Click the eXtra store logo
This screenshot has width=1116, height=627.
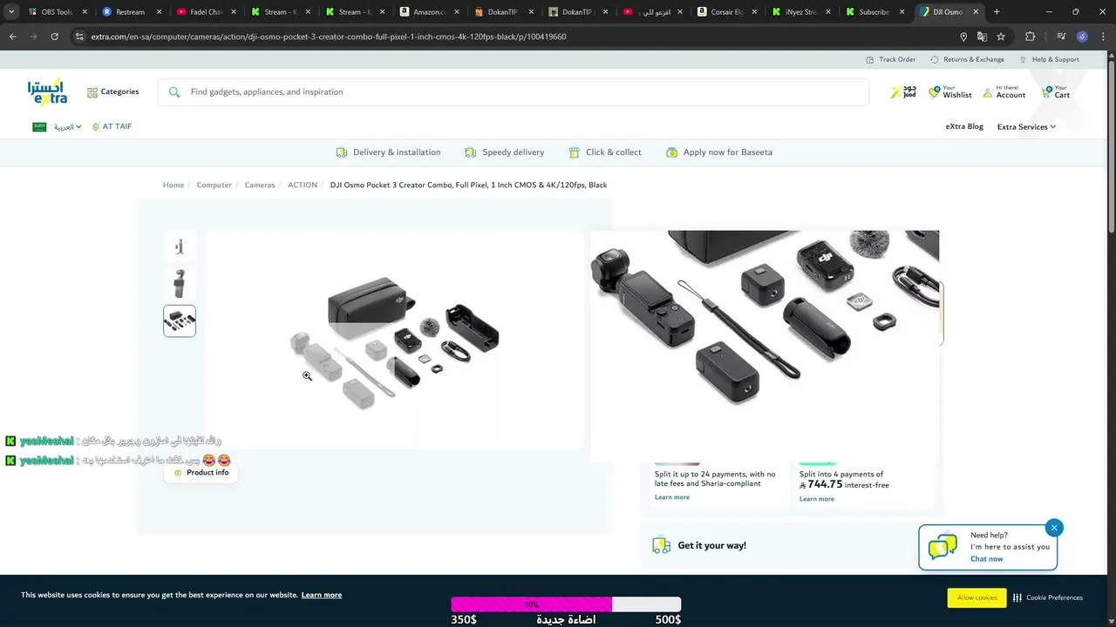47,91
